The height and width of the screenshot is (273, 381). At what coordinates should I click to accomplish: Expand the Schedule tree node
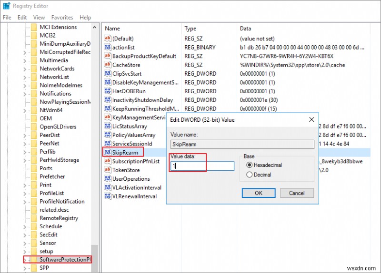pyautogui.click(x=25, y=227)
